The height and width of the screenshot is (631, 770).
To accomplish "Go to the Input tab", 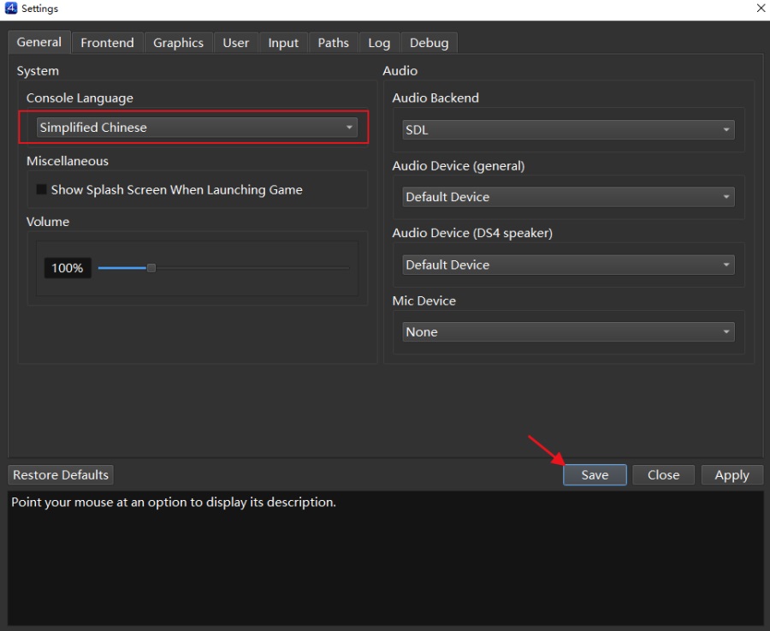I will 283,43.
